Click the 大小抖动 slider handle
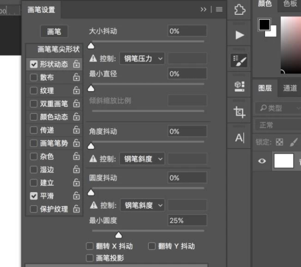 [x=91, y=46]
